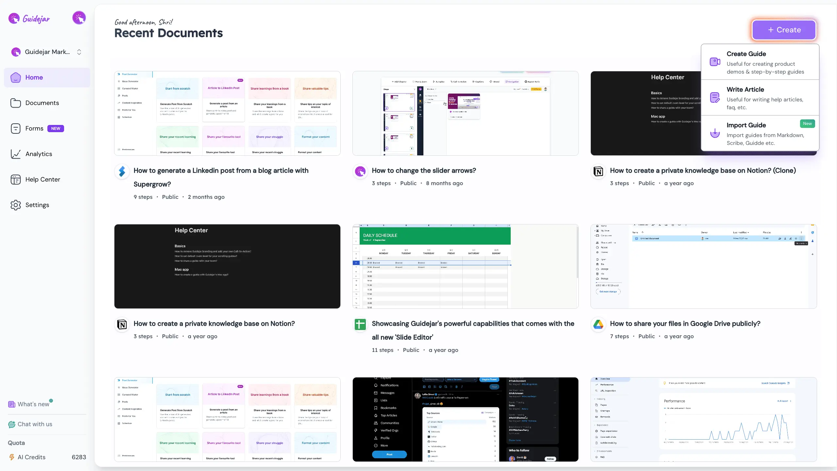Open the slider arrows guide thumbnail
This screenshot has height=471, width=837.
466,113
